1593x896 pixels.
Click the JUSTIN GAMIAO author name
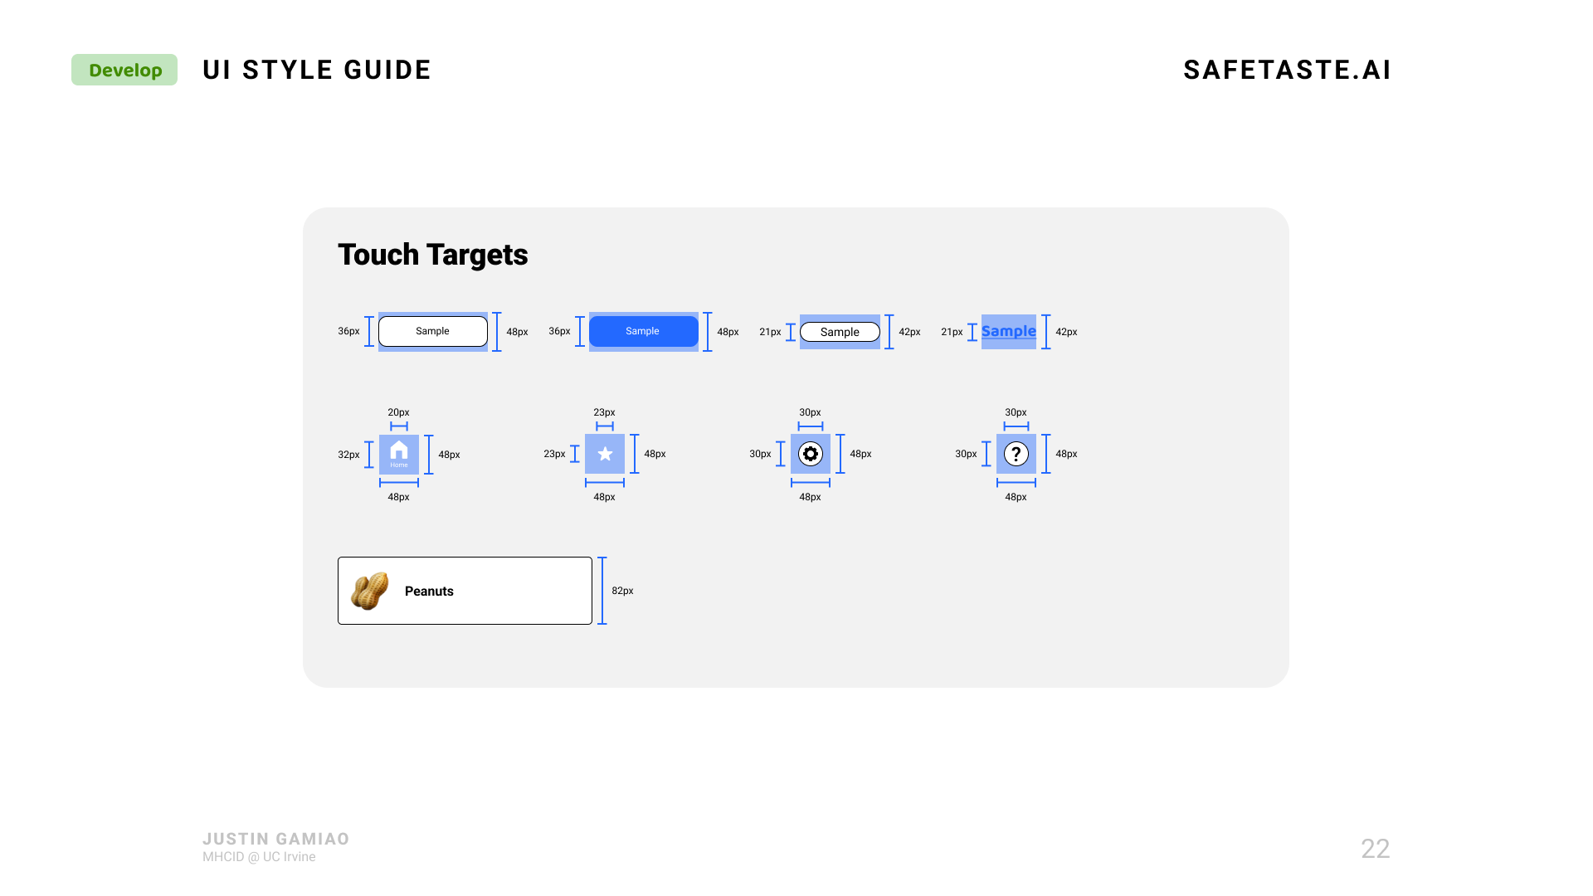click(x=275, y=839)
